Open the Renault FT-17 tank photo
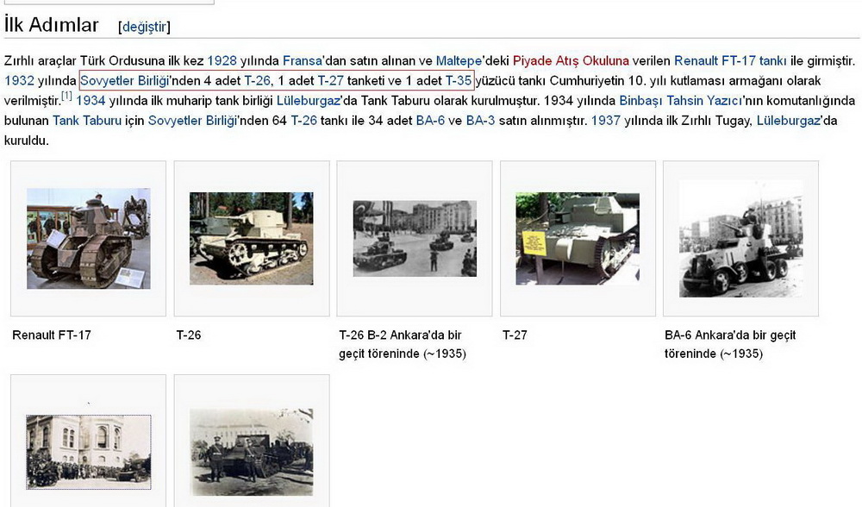 click(x=88, y=239)
